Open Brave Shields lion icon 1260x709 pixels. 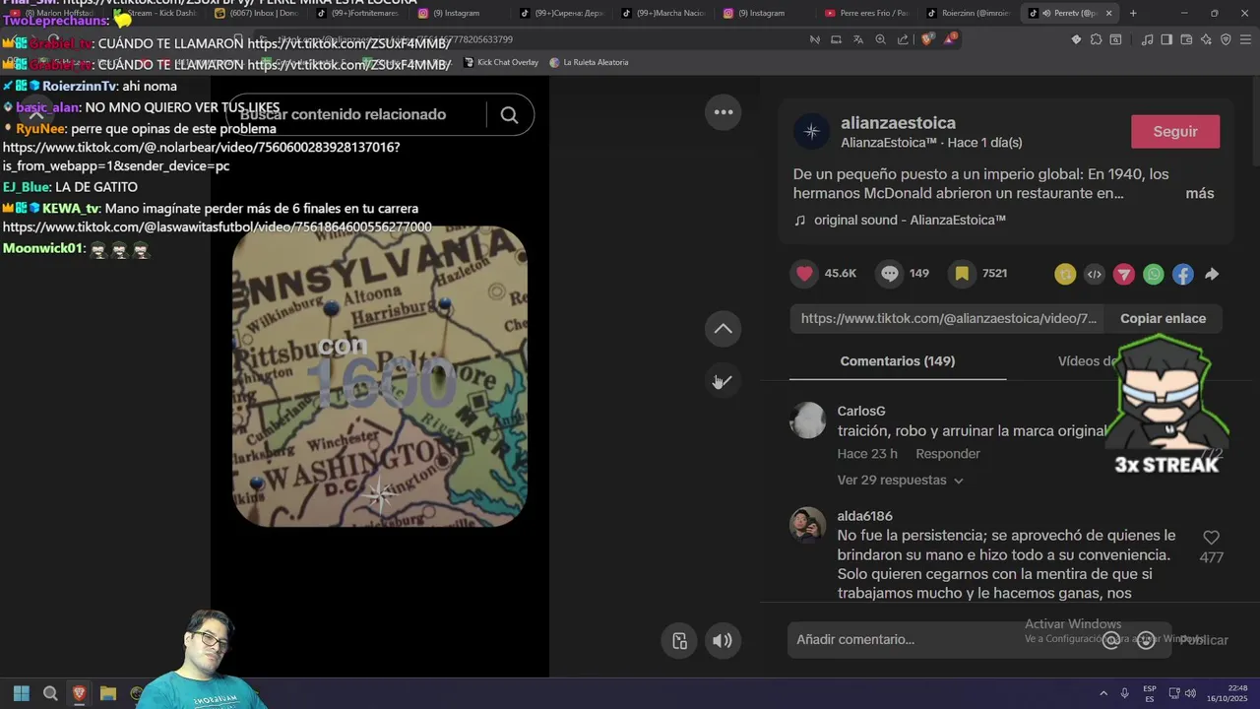pyautogui.click(x=927, y=40)
